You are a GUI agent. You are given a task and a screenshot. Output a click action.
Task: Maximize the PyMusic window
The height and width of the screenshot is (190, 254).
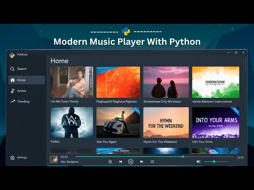236,53
